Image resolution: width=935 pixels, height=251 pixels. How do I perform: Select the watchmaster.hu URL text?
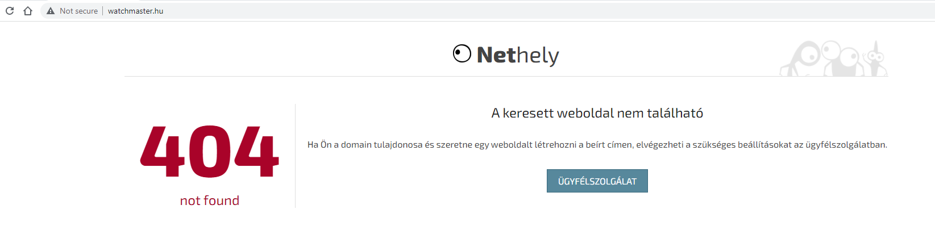point(135,11)
